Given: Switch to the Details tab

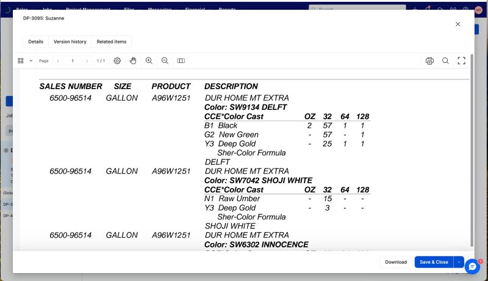Looking at the screenshot, I should (x=36, y=42).
